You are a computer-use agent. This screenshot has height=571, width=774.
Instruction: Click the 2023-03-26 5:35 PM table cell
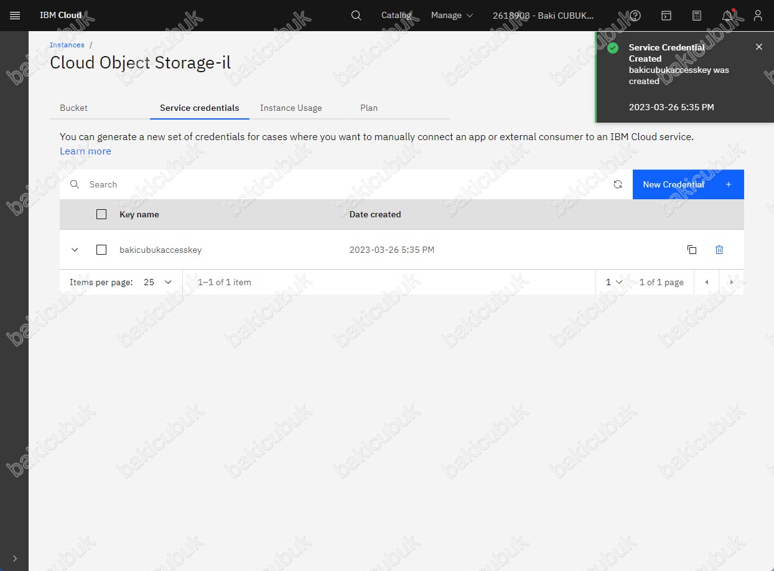tap(392, 250)
